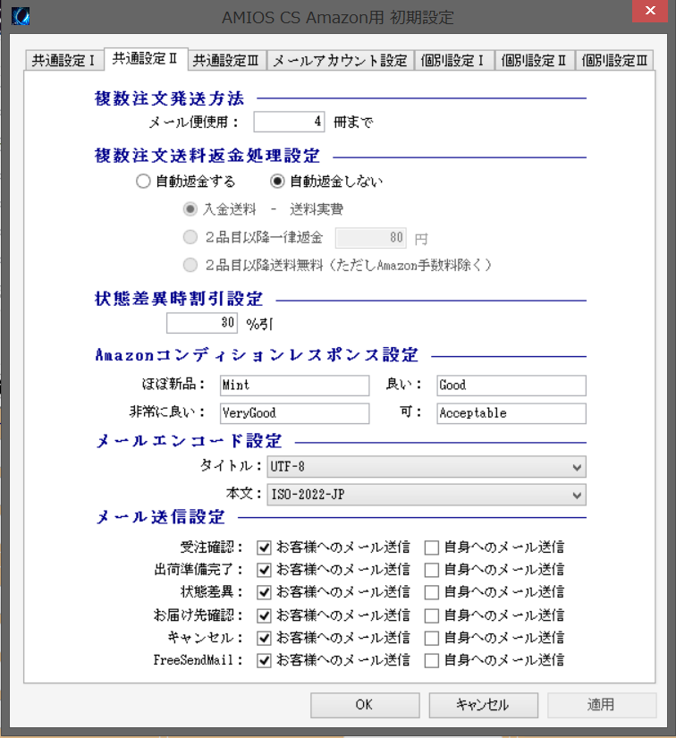Close the 初期設定 dialog window
This screenshot has height=738, width=676.
coord(650,11)
